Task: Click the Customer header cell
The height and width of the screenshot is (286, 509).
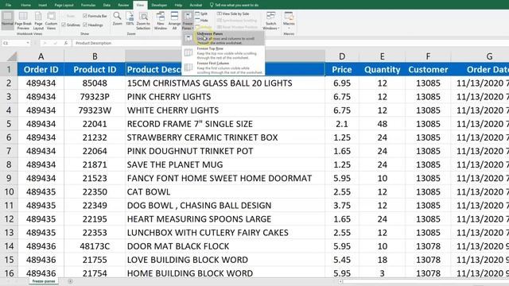Action: click(428, 69)
